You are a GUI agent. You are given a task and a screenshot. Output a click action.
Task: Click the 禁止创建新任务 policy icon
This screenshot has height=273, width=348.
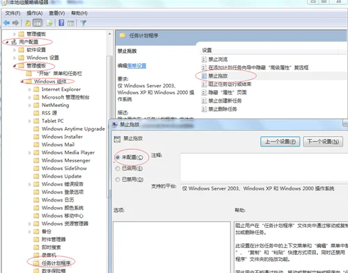point(204,101)
